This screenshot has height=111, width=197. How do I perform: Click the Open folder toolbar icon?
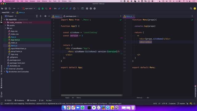coord(2,9)
